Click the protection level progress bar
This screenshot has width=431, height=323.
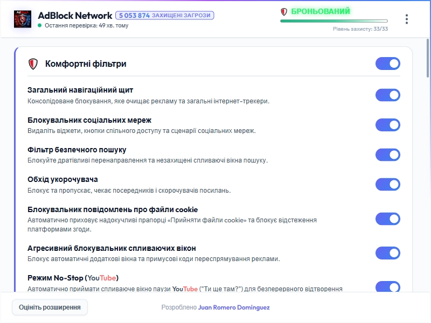click(x=334, y=21)
